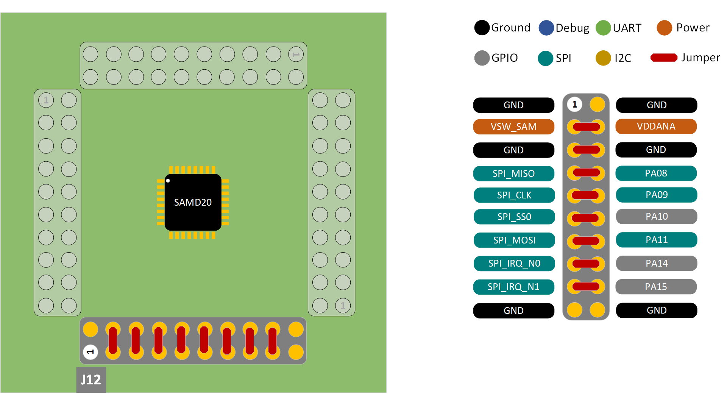The image size is (727, 409).
Task: Click the Power legend circle
Action: pyautogui.click(x=665, y=28)
